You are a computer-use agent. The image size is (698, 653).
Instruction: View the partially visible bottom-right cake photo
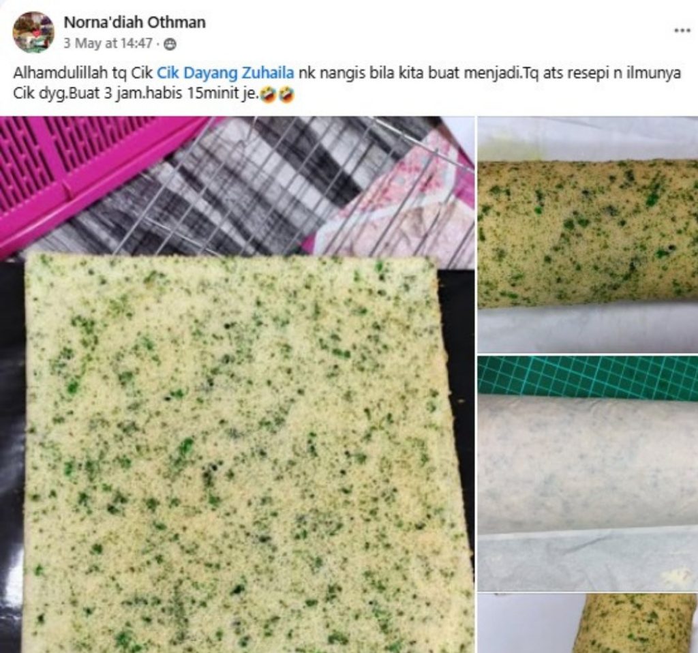(x=588, y=624)
